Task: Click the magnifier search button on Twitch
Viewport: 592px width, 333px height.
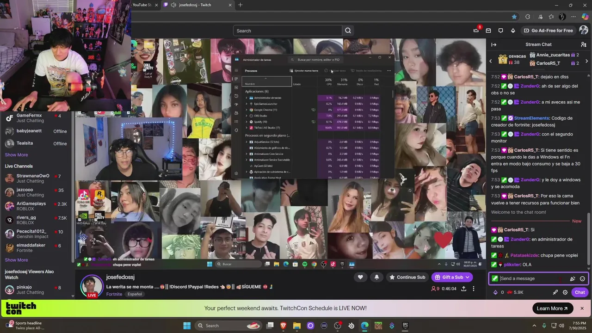Action: (348, 31)
